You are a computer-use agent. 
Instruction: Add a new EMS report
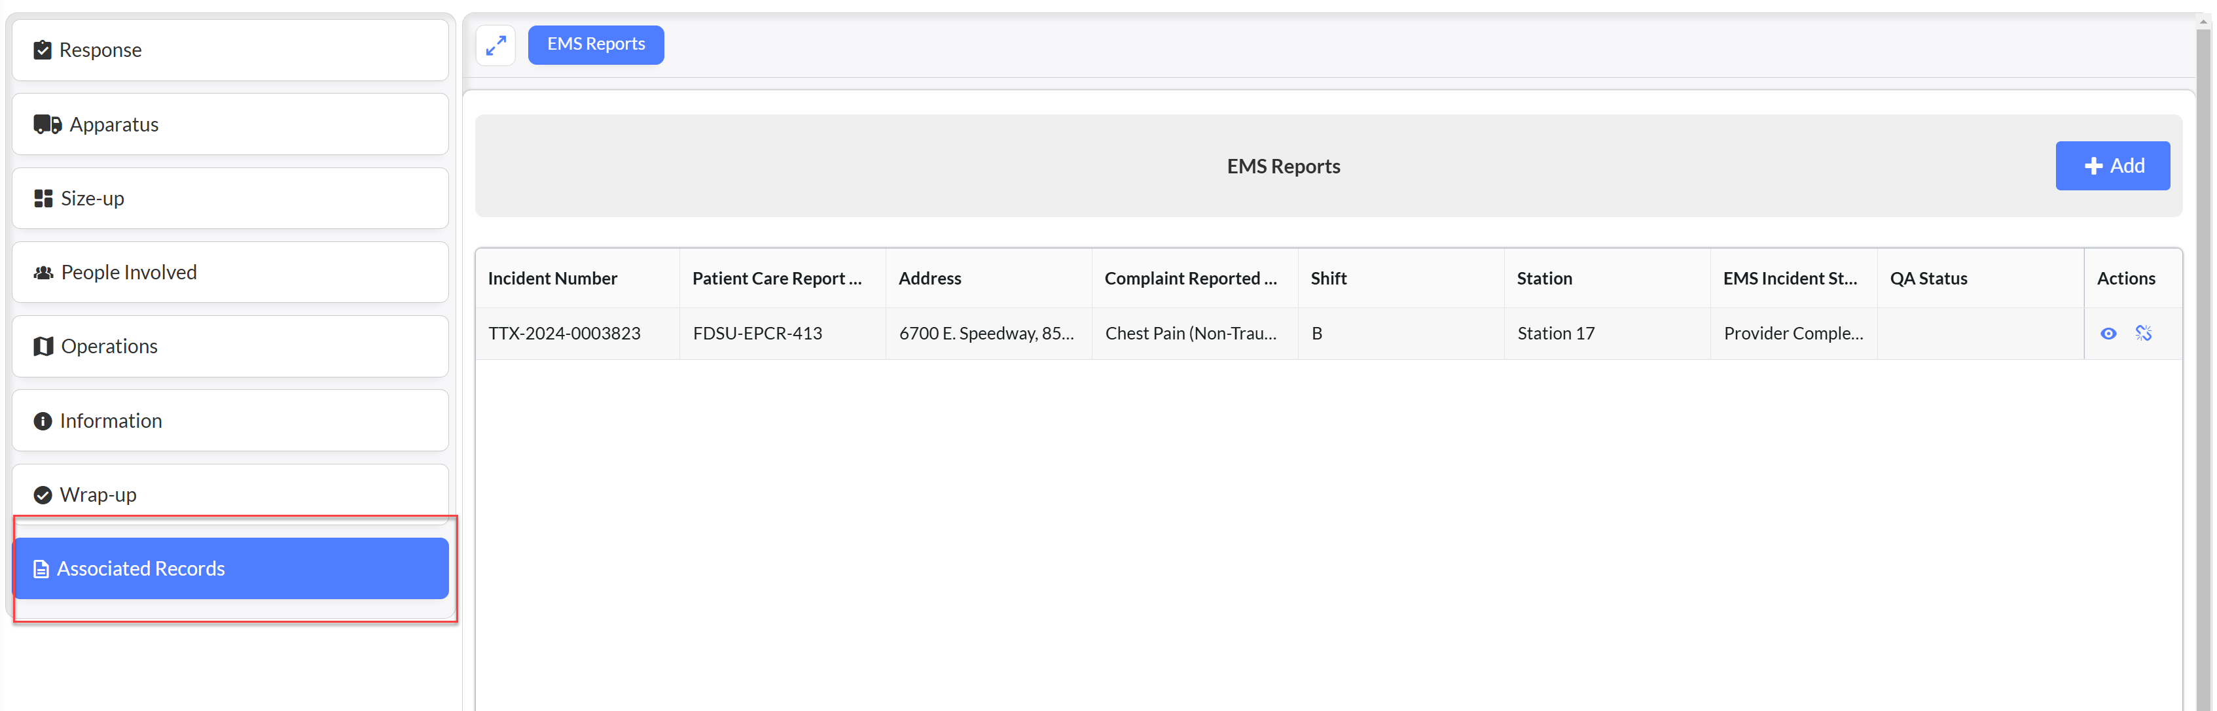tap(2112, 166)
